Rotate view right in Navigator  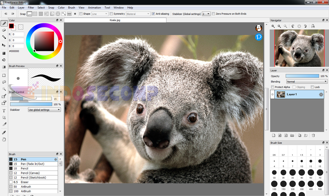pyautogui.click(x=305, y=26)
